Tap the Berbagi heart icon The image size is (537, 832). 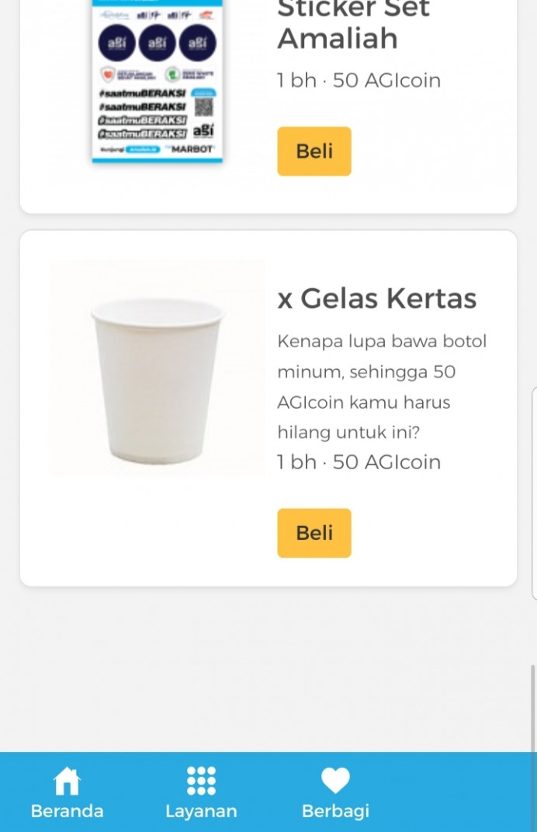tap(335, 779)
